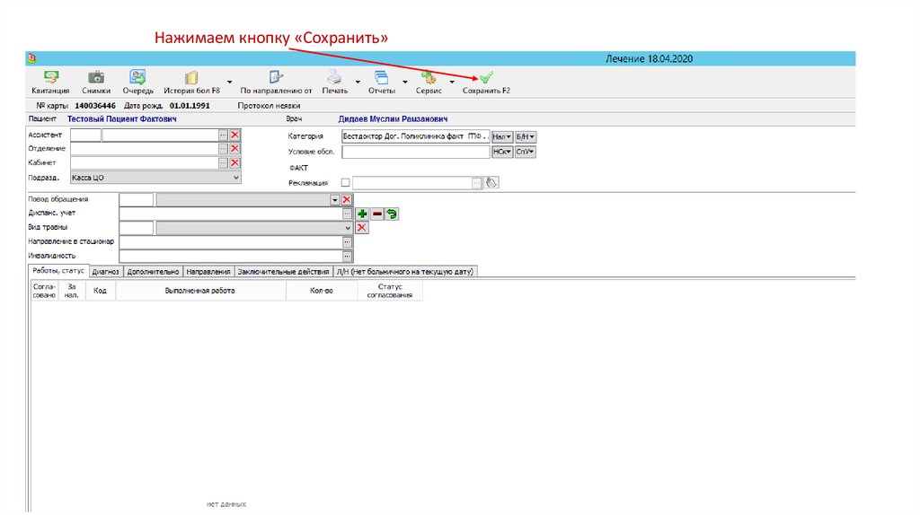This screenshot has width=920, height=515.
Task: Open the Повод обращения dropdown list
Action: pyautogui.click(x=334, y=199)
